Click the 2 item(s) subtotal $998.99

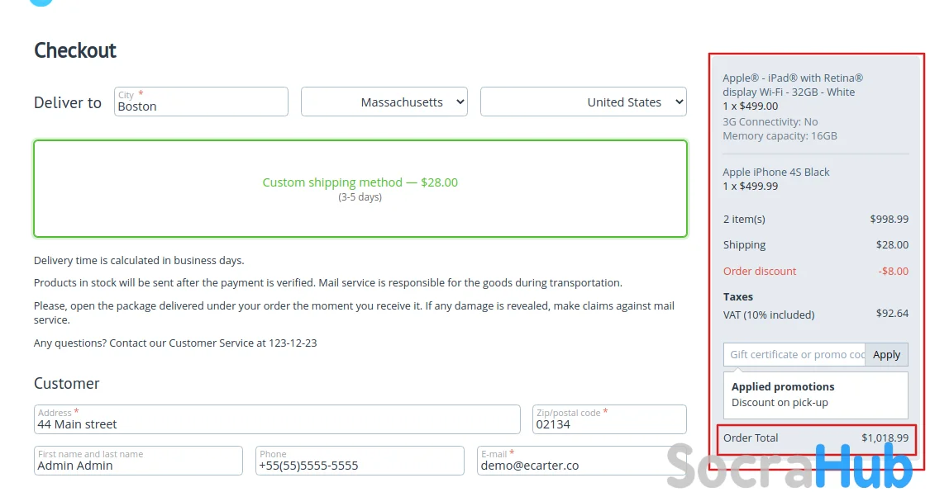coord(889,219)
